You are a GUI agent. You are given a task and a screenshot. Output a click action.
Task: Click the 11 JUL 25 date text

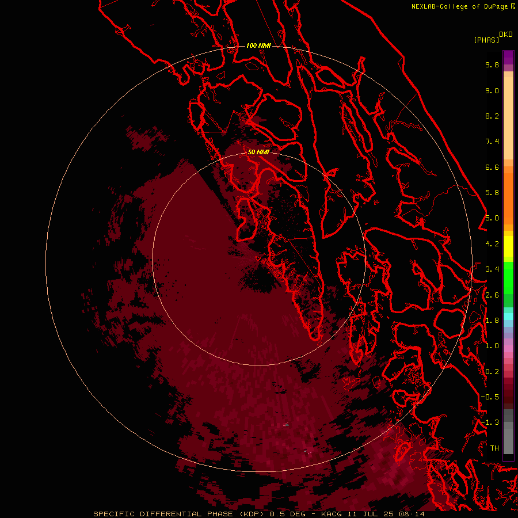(x=370, y=514)
